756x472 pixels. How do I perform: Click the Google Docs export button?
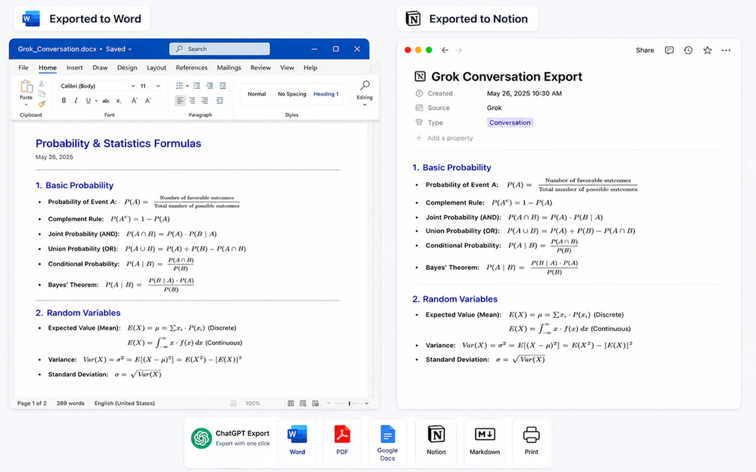pos(387,442)
